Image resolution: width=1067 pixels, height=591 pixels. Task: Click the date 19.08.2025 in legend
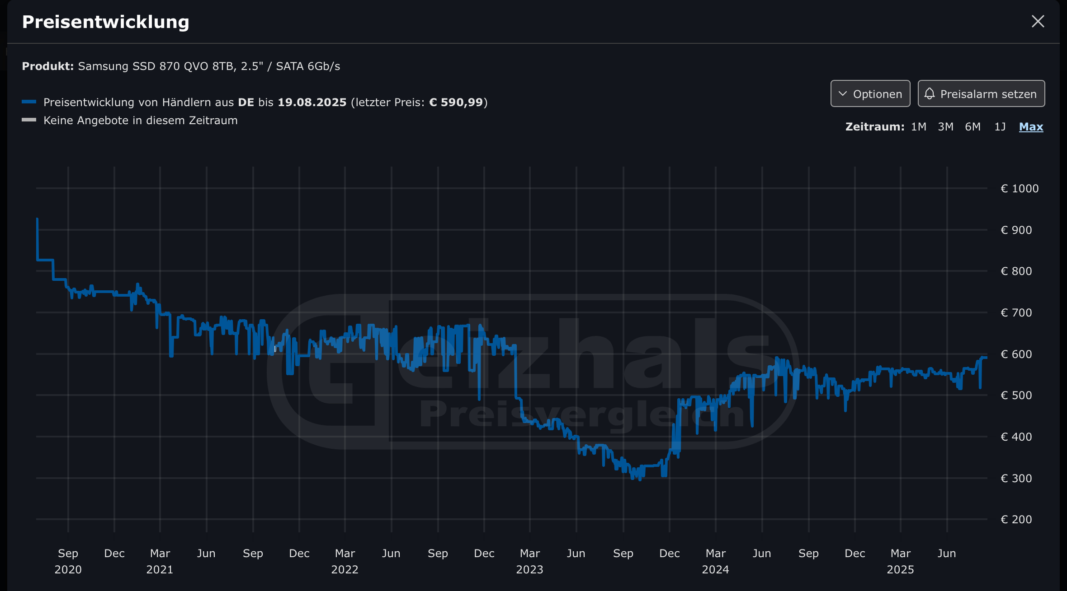[312, 102]
